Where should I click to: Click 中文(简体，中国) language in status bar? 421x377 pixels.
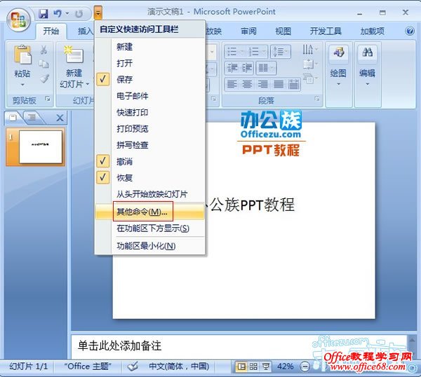tap(179, 366)
